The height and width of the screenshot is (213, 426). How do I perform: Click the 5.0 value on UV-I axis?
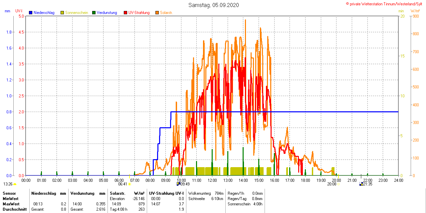(x=21, y=16)
